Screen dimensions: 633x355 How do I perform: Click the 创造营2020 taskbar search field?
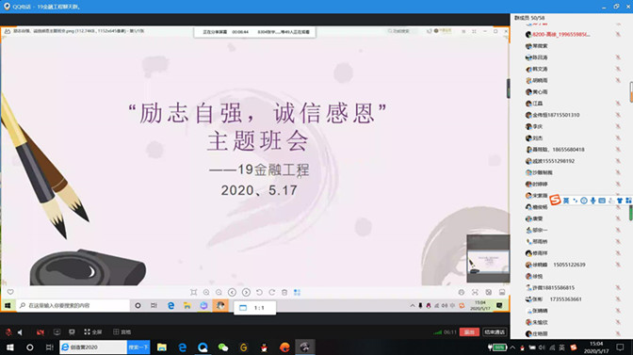tap(93, 347)
